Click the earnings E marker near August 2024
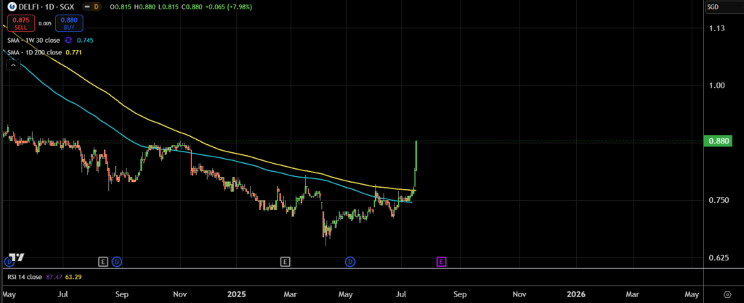 (102, 260)
